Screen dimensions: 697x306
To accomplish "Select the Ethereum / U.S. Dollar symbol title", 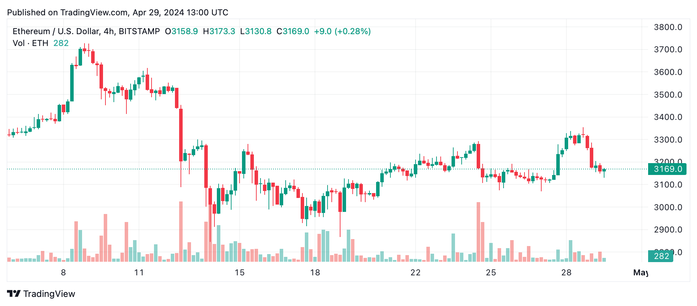I will coord(86,31).
